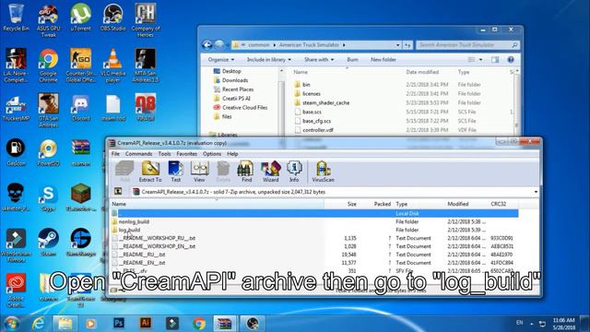The width and height of the screenshot is (590, 332).
Task: Click the Burn button in Explorer
Action: point(352,59)
